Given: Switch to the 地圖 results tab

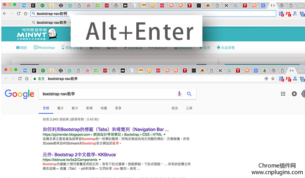Looking at the screenshot, I should [x=103, y=108].
